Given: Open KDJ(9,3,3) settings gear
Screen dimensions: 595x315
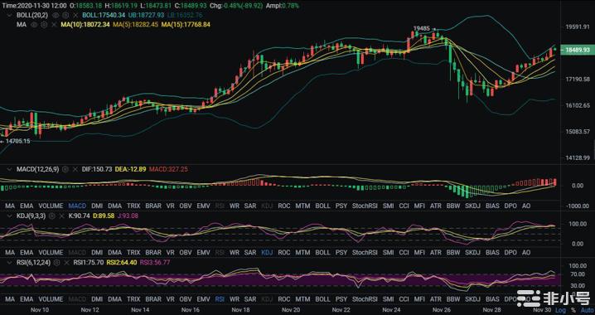Looking at the screenshot, I should click(52, 216).
